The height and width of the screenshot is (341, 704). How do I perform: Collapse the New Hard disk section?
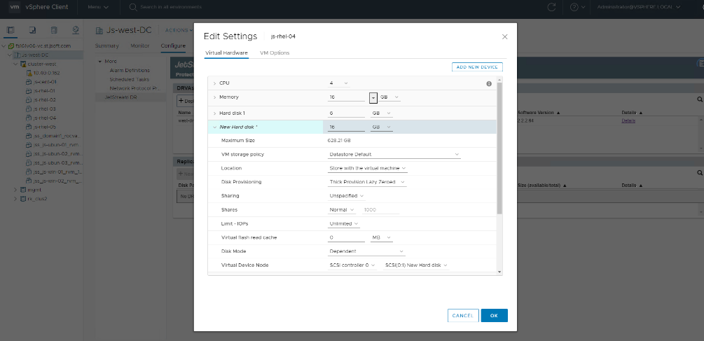(x=214, y=127)
